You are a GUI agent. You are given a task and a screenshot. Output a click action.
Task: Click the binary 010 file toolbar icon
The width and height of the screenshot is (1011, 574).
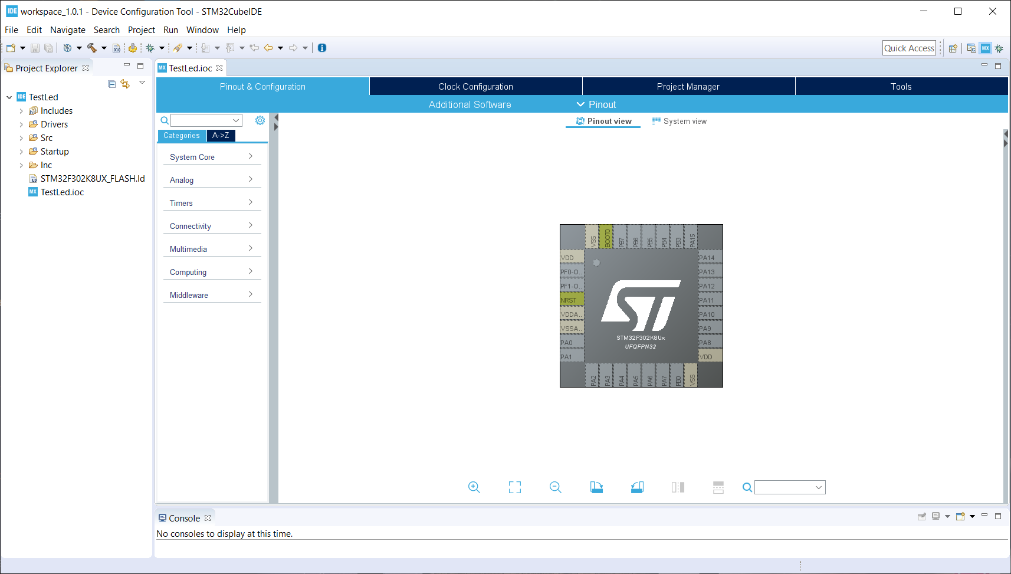coord(116,48)
